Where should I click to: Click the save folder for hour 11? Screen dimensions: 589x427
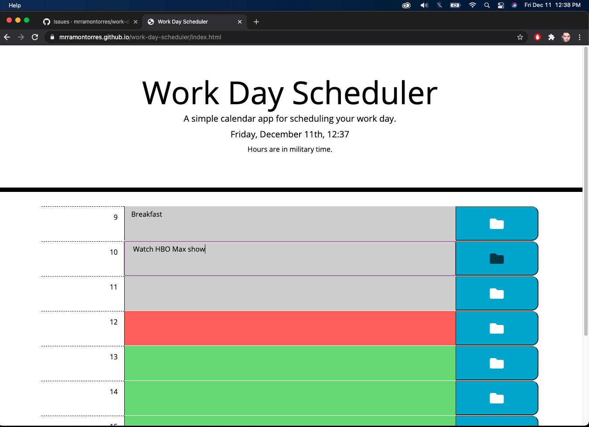point(497,294)
